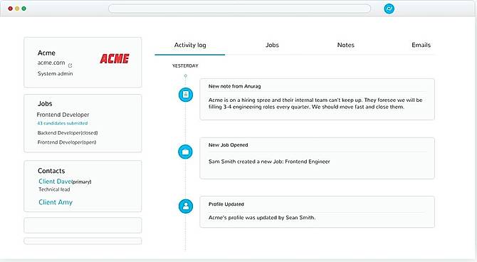Open the Emails tab
Image resolution: width=477 pixels, height=262 pixels.
tap(421, 45)
